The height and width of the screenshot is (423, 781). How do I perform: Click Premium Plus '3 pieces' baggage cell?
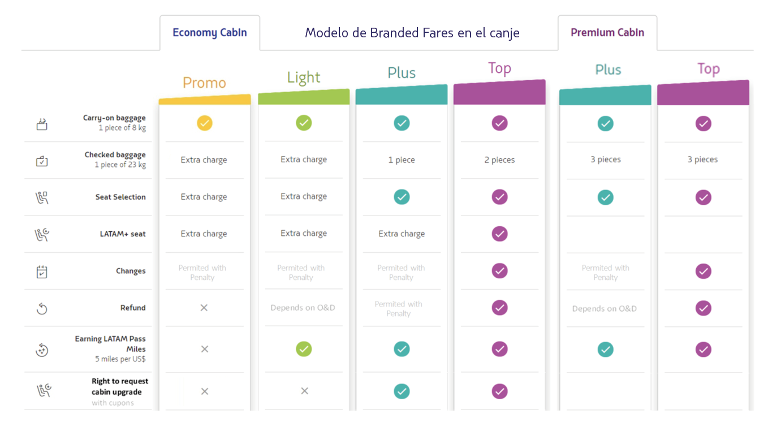(x=605, y=159)
